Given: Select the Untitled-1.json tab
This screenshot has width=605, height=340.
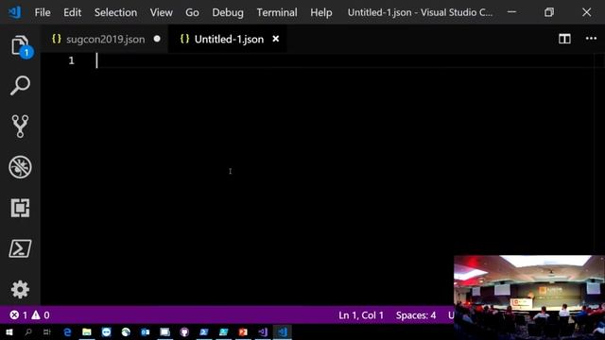Looking at the screenshot, I should (229, 40).
